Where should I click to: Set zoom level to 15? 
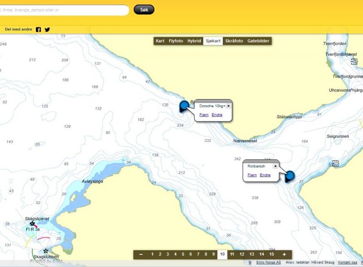point(271,254)
